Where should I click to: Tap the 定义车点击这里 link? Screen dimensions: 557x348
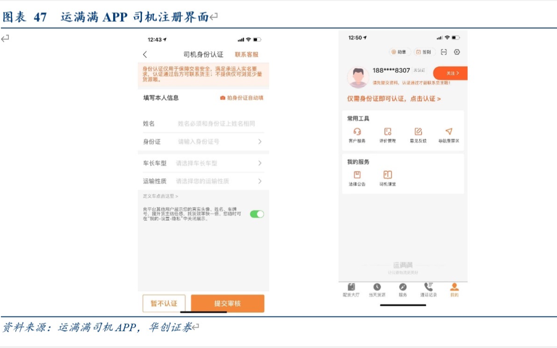[x=161, y=196]
